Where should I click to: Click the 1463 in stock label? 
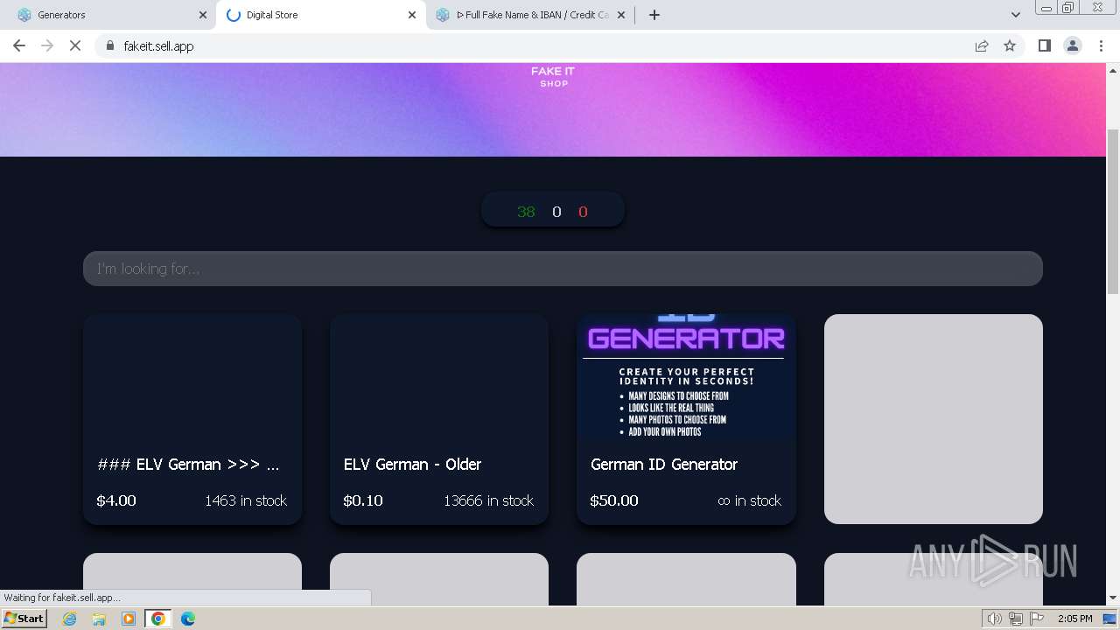coord(246,500)
